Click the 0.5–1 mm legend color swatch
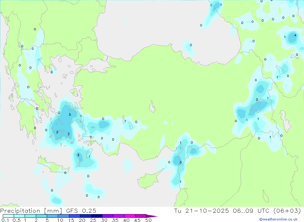304x222 pixels. coord(19,216)
